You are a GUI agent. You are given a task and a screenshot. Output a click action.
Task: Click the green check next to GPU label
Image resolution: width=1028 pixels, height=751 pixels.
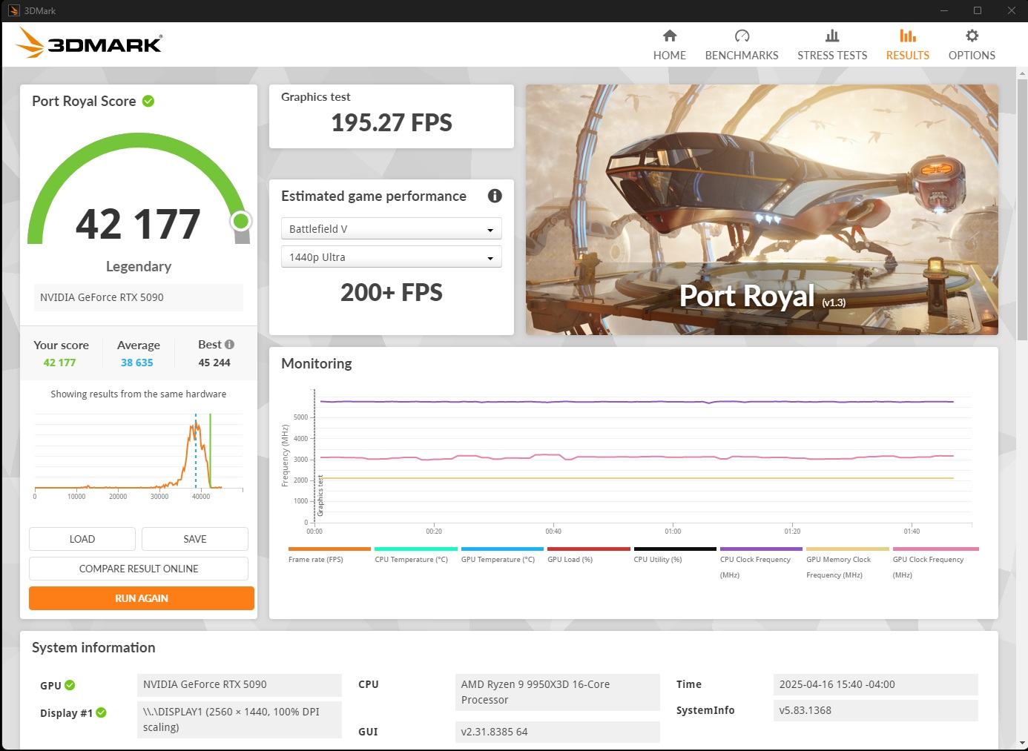pos(70,685)
